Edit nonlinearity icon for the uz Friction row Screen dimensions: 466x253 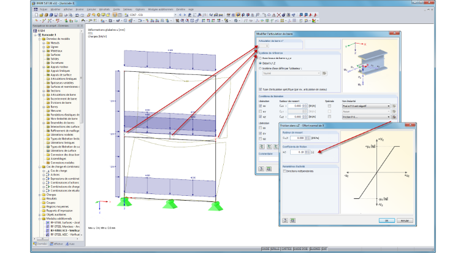(x=394, y=117)
